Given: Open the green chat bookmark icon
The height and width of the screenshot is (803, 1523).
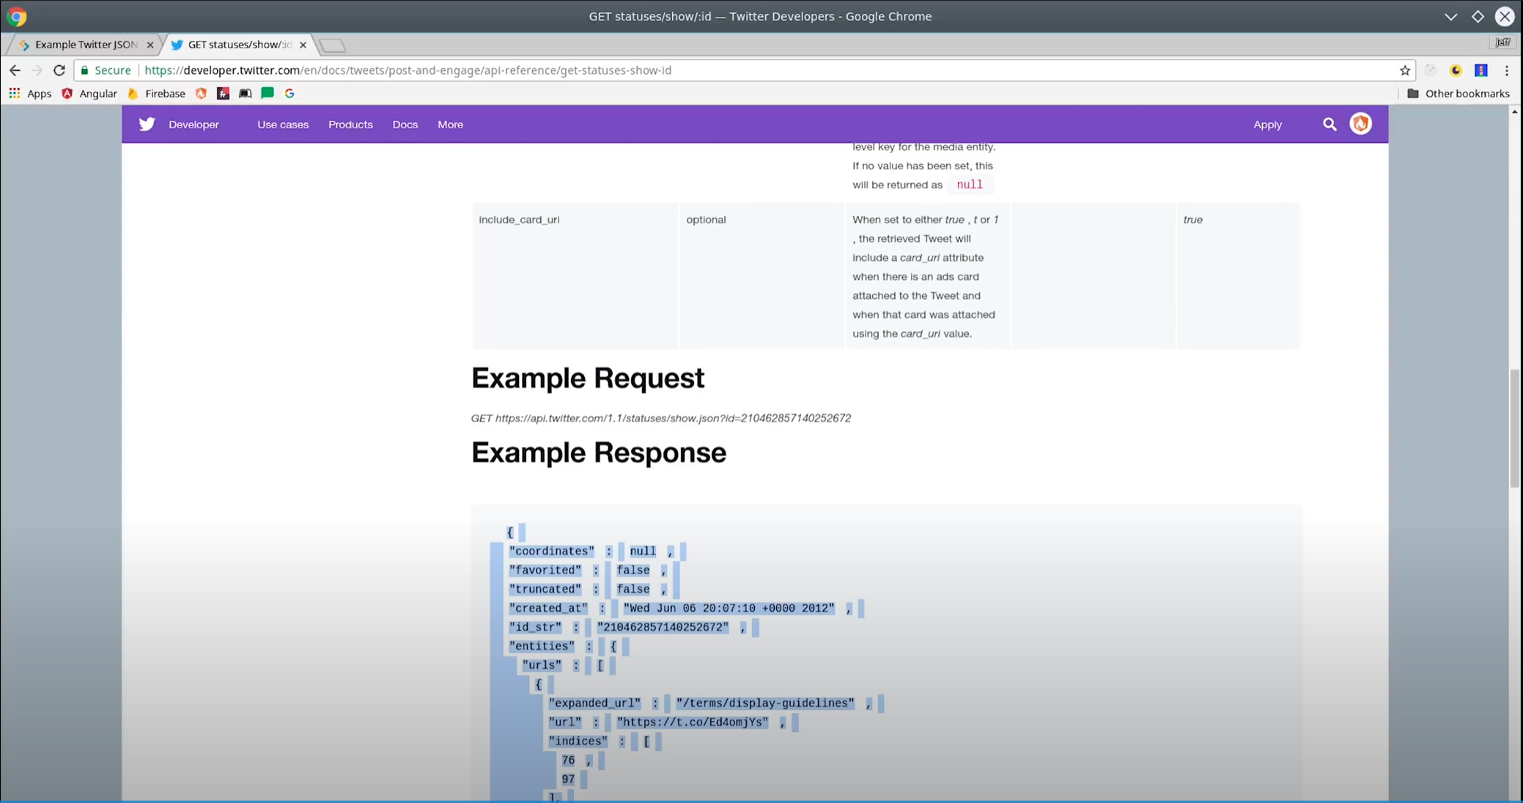Looking at the screenshot, I should point(268,93).
